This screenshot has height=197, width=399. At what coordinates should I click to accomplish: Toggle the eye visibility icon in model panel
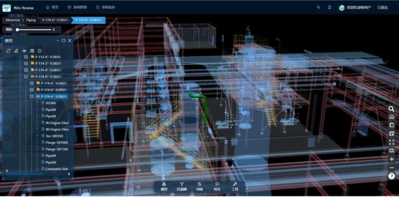[24, 51]
